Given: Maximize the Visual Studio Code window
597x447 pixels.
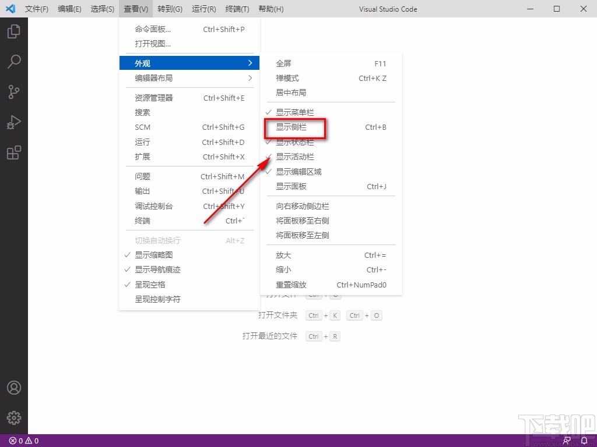Looking at the screenshot, I should tap(557, 9).
